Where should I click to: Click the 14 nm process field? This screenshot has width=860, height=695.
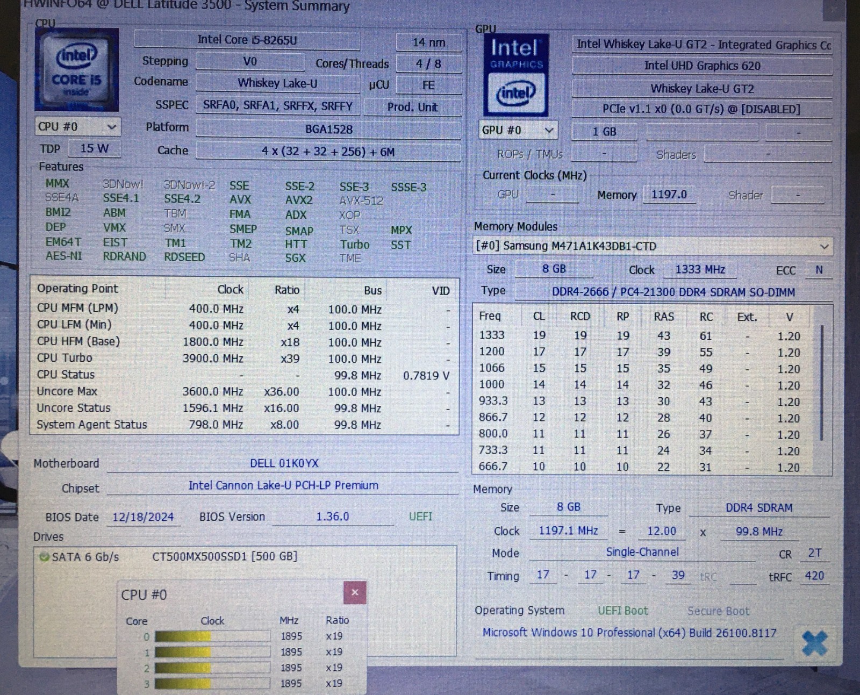[x=429, y=42]
